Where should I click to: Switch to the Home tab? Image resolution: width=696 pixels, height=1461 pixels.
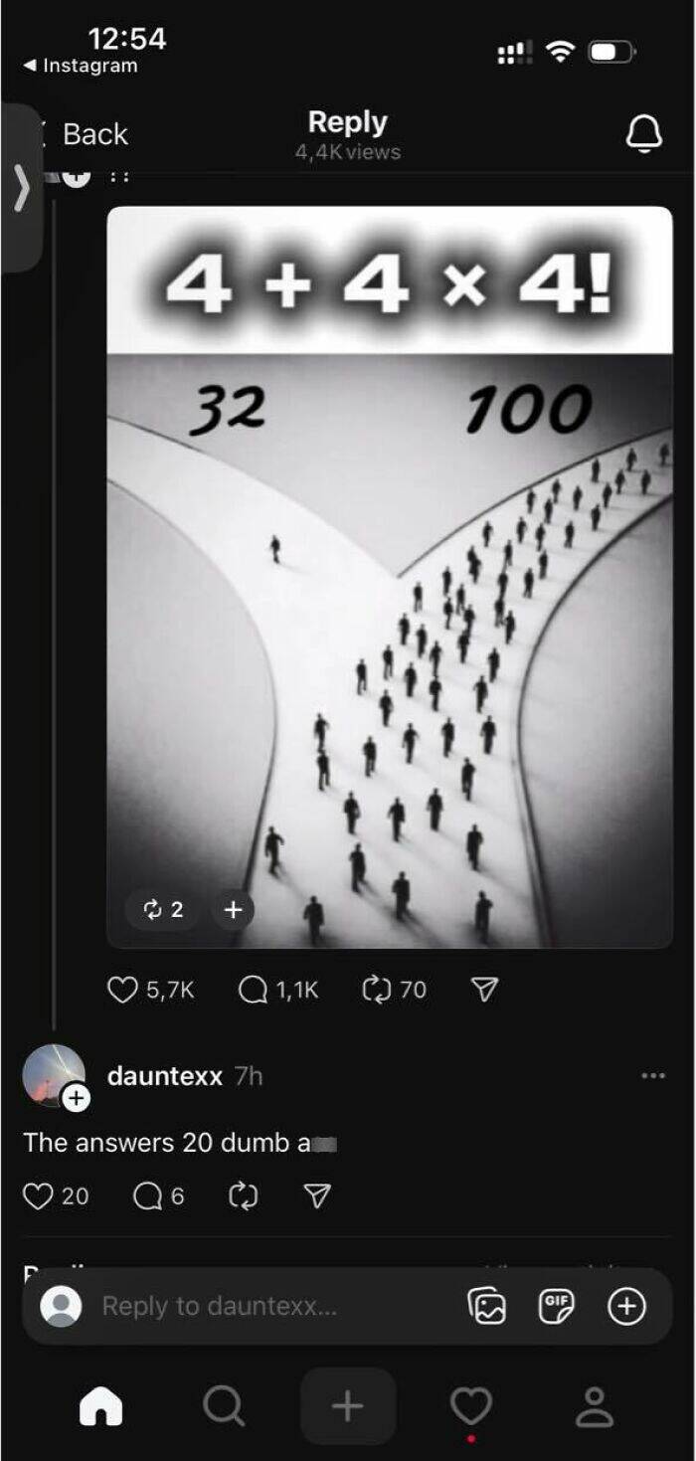(100, 1406)
